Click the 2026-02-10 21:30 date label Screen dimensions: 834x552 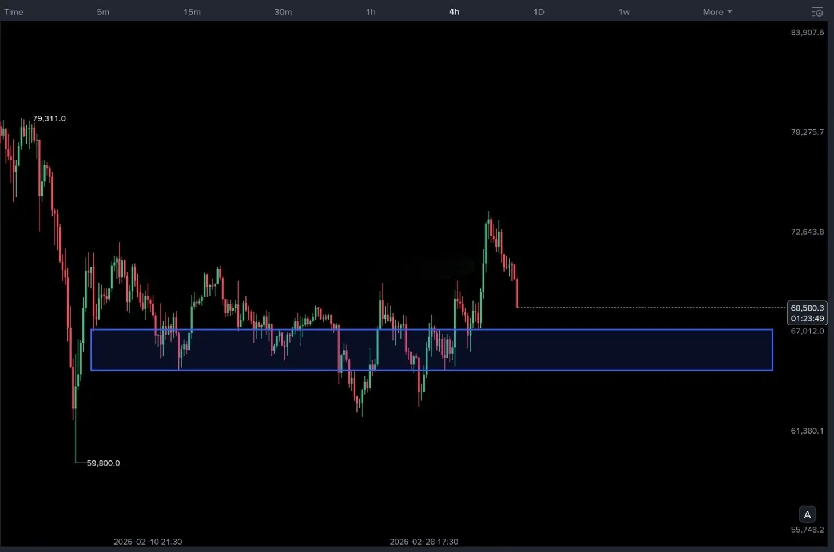(x=148, y=542)
